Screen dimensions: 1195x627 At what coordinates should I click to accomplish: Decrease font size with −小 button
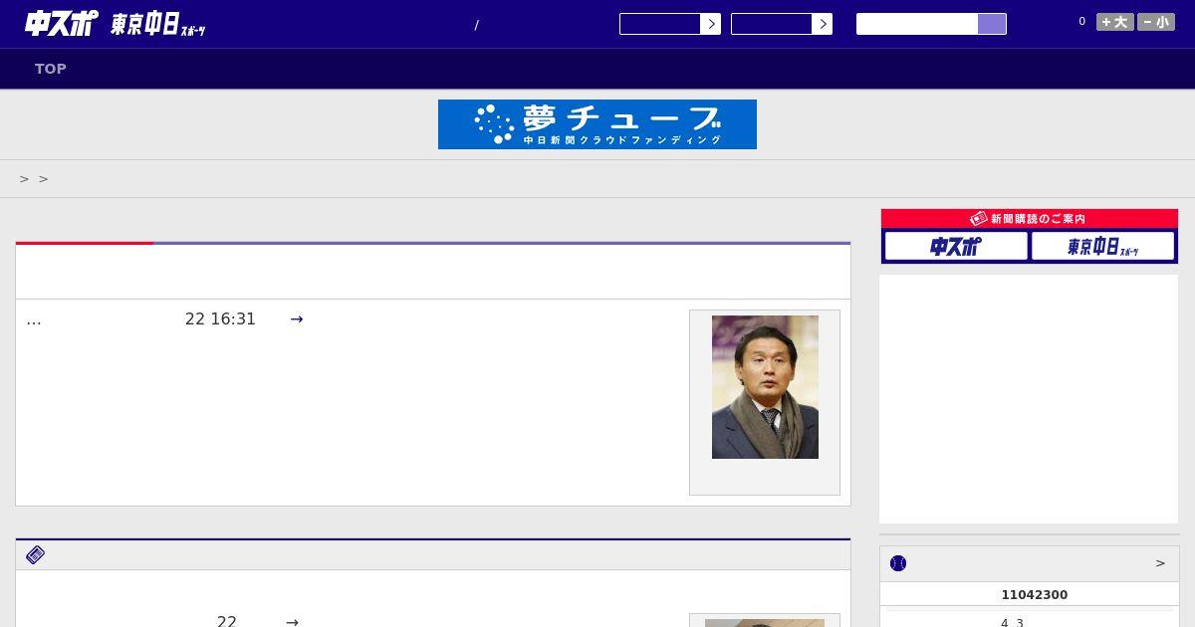(1156, 22)
